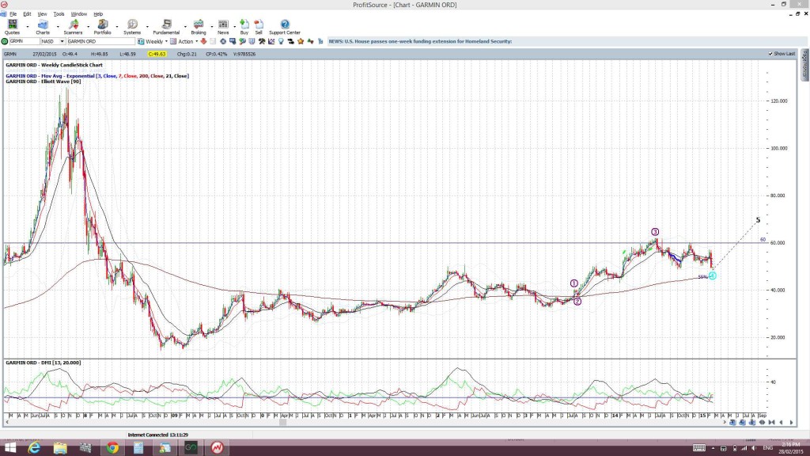Screen dimensions: 810x456
Task: Expand the Systems dropdown arrow
Action: [x=147, y=26]
